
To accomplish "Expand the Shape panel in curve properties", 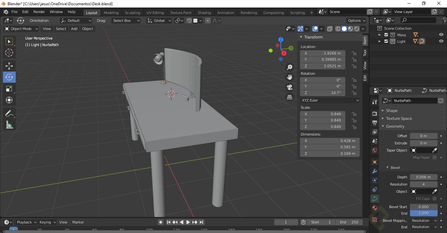I will [392, 110].
